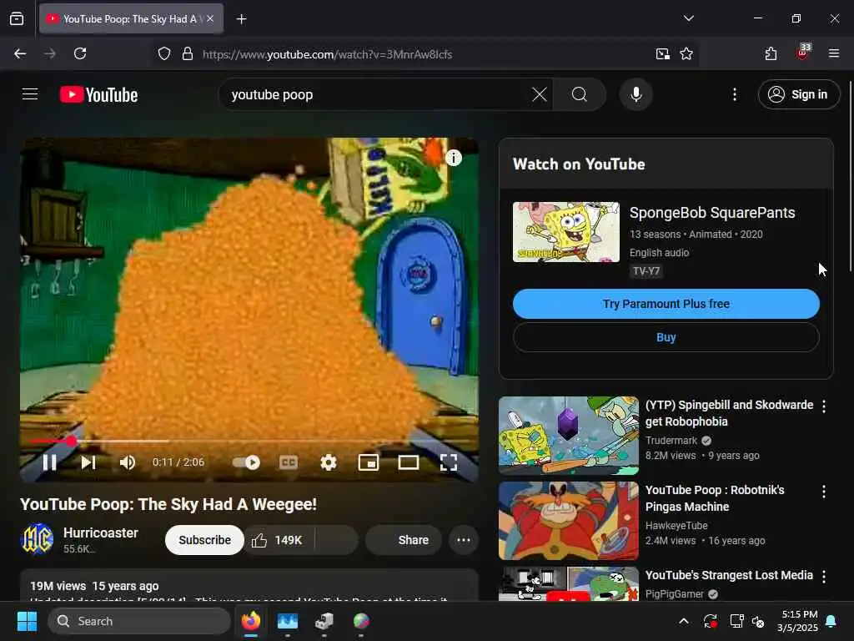Screen dimensions: 854x641
Task: Open options for Robotnik's Pingas Machine video
Action: 824,492
